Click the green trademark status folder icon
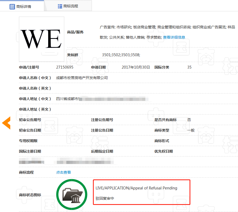Viewport: 238px width, 212px height. click(x=72, y=194)
